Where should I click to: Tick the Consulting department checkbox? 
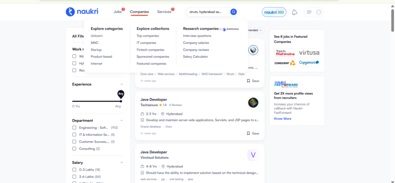tap(74, 149)
